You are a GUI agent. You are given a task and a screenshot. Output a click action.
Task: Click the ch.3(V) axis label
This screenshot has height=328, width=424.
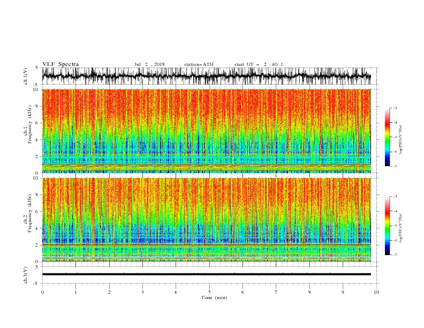click(26, 275)
